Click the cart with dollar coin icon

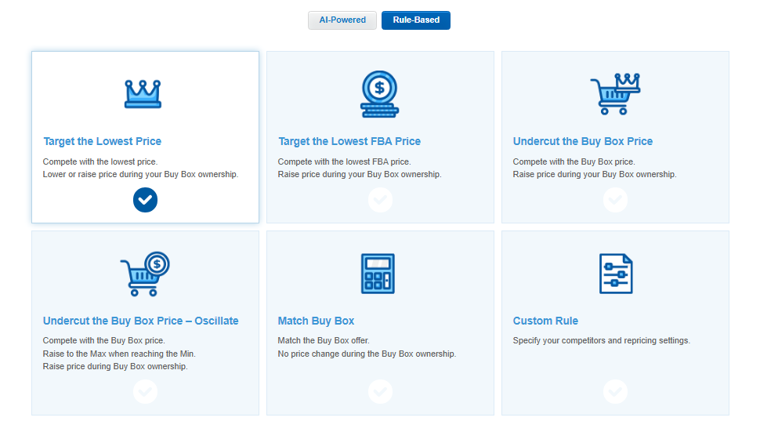pos(144,274)
